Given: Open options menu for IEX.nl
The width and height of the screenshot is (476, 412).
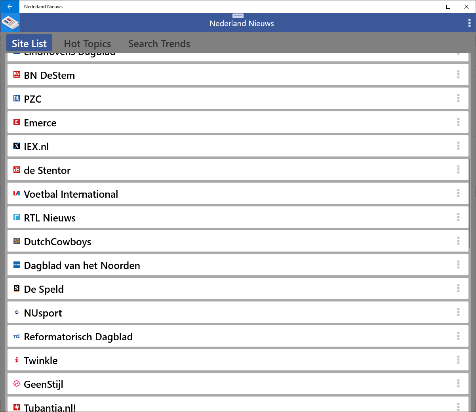Looking at the screenshot, I should [458, 146].
